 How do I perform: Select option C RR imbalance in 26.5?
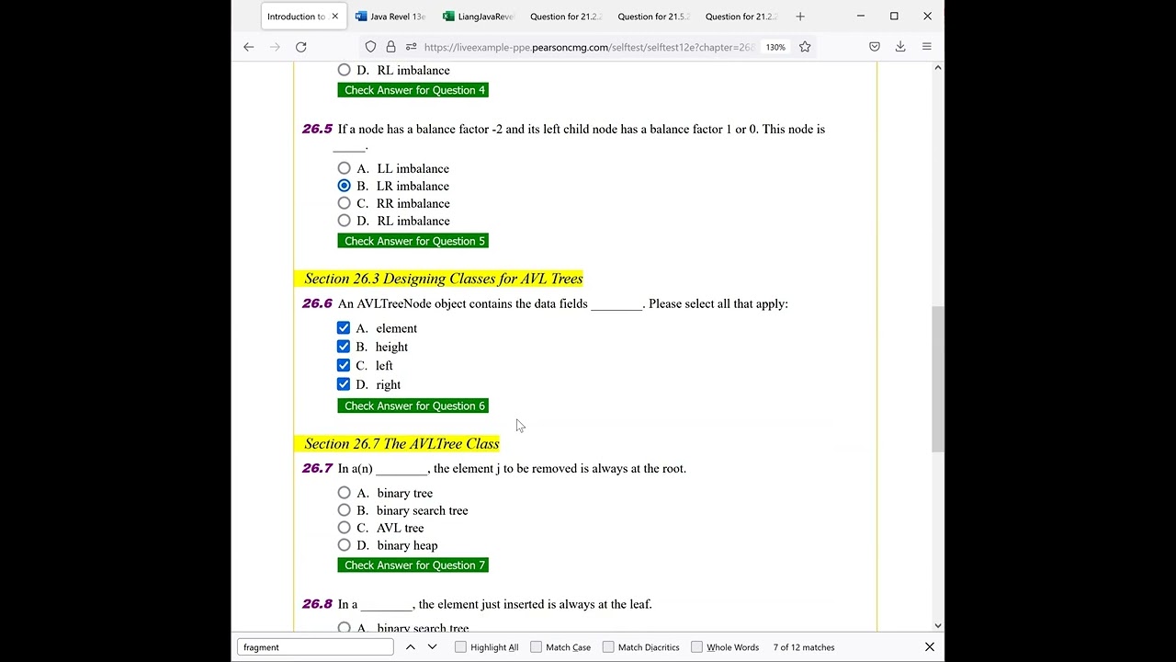(344, 203)
